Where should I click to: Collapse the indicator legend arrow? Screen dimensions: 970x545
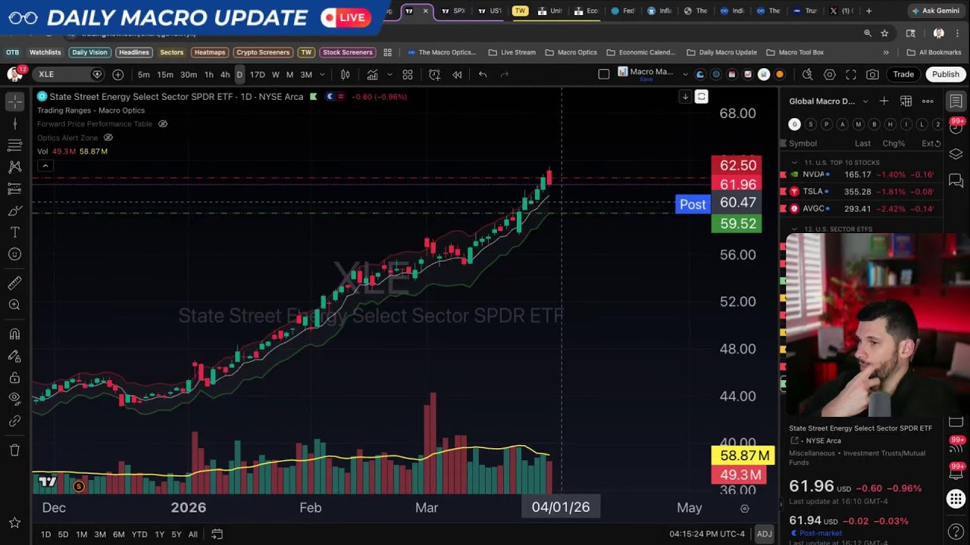(x=45, y=166)
